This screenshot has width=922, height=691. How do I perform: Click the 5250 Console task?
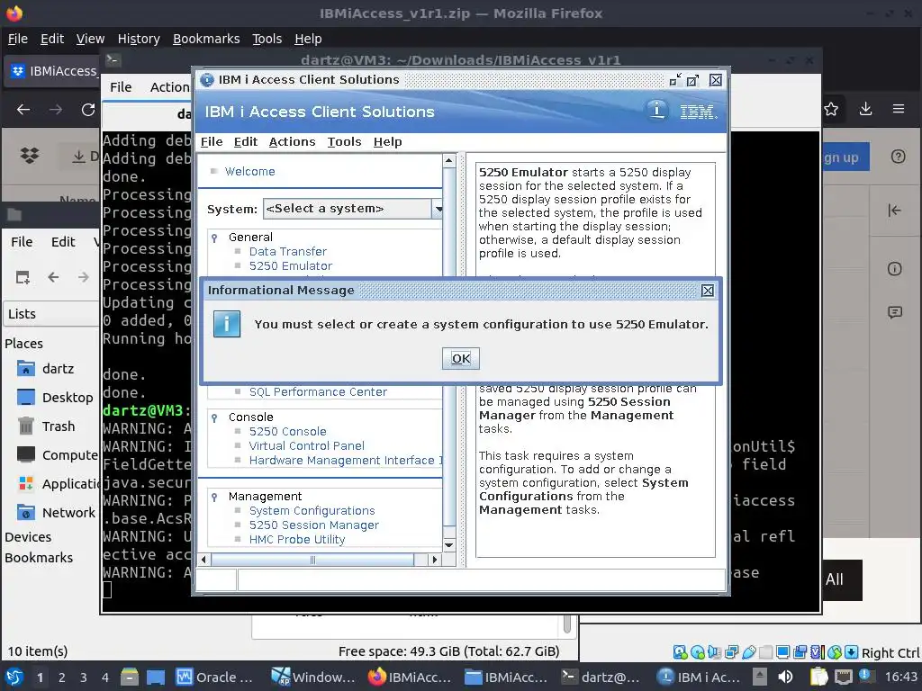click(287, 431)
